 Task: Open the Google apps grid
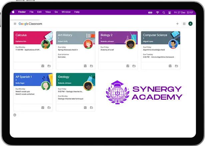point(184,24)
